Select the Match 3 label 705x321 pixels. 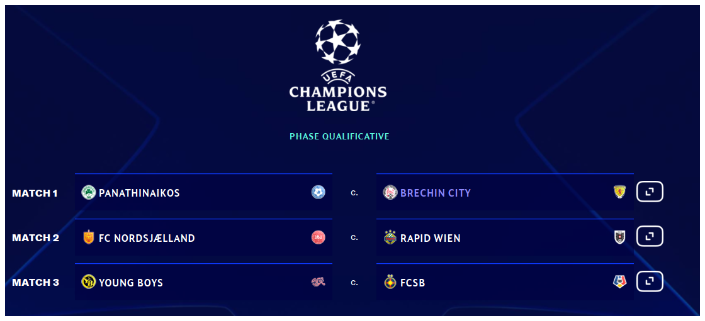[35, 283]
